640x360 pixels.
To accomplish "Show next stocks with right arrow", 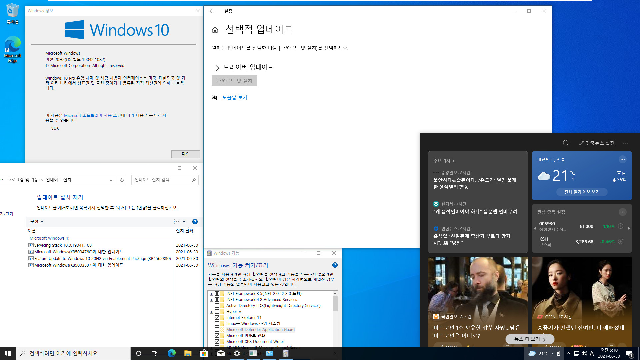I will 629,228.
